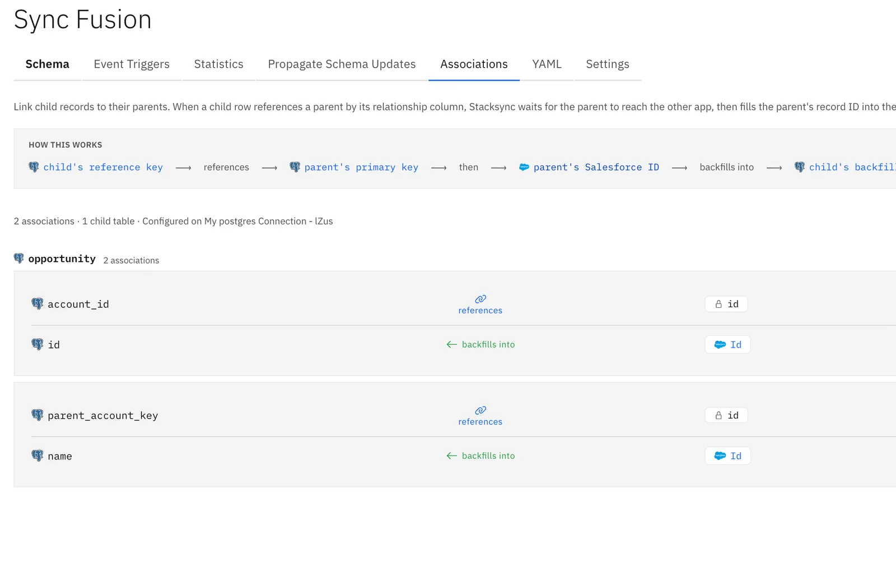Open the Settings tab
This screenshot has height=582, width=896.
click(x=608, y=64)
